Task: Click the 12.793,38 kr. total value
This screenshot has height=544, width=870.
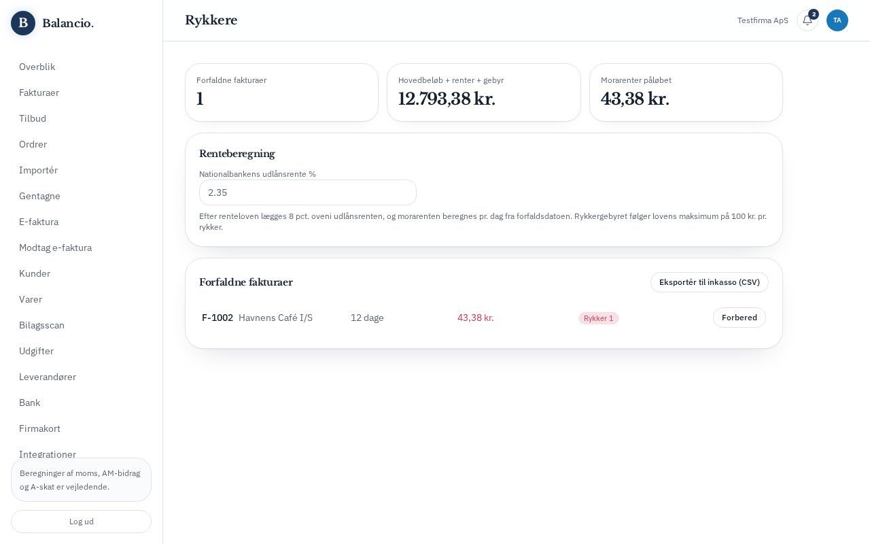Action: [x=447, y=99]
